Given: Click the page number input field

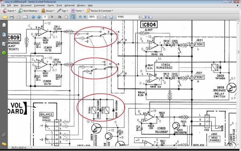Looking at the screenshot, I should [x=45, y=17].
